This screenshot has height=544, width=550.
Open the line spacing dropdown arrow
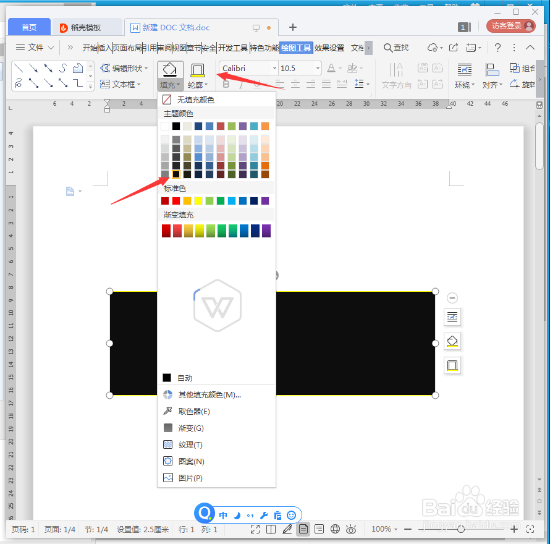coord(368,84)
